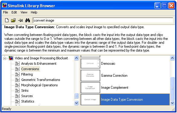Click the block list scroll down arrow

coord(172,103)
